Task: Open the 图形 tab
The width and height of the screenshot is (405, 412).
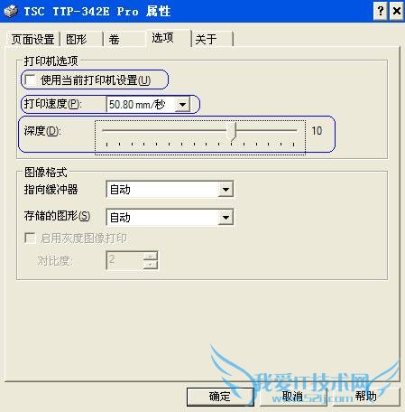Action: coord(81,39)
